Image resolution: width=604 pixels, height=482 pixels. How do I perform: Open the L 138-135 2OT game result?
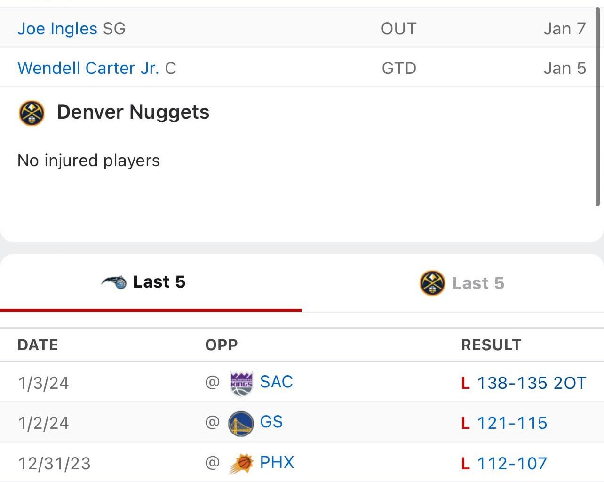pyautogui.click(x=532, y=383)
